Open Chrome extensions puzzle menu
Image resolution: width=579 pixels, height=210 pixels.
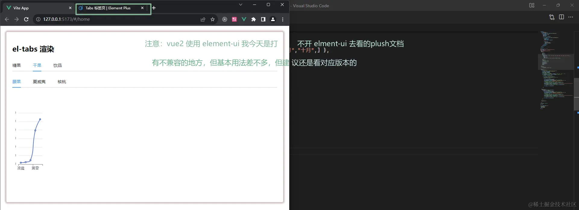click(254, 19)
